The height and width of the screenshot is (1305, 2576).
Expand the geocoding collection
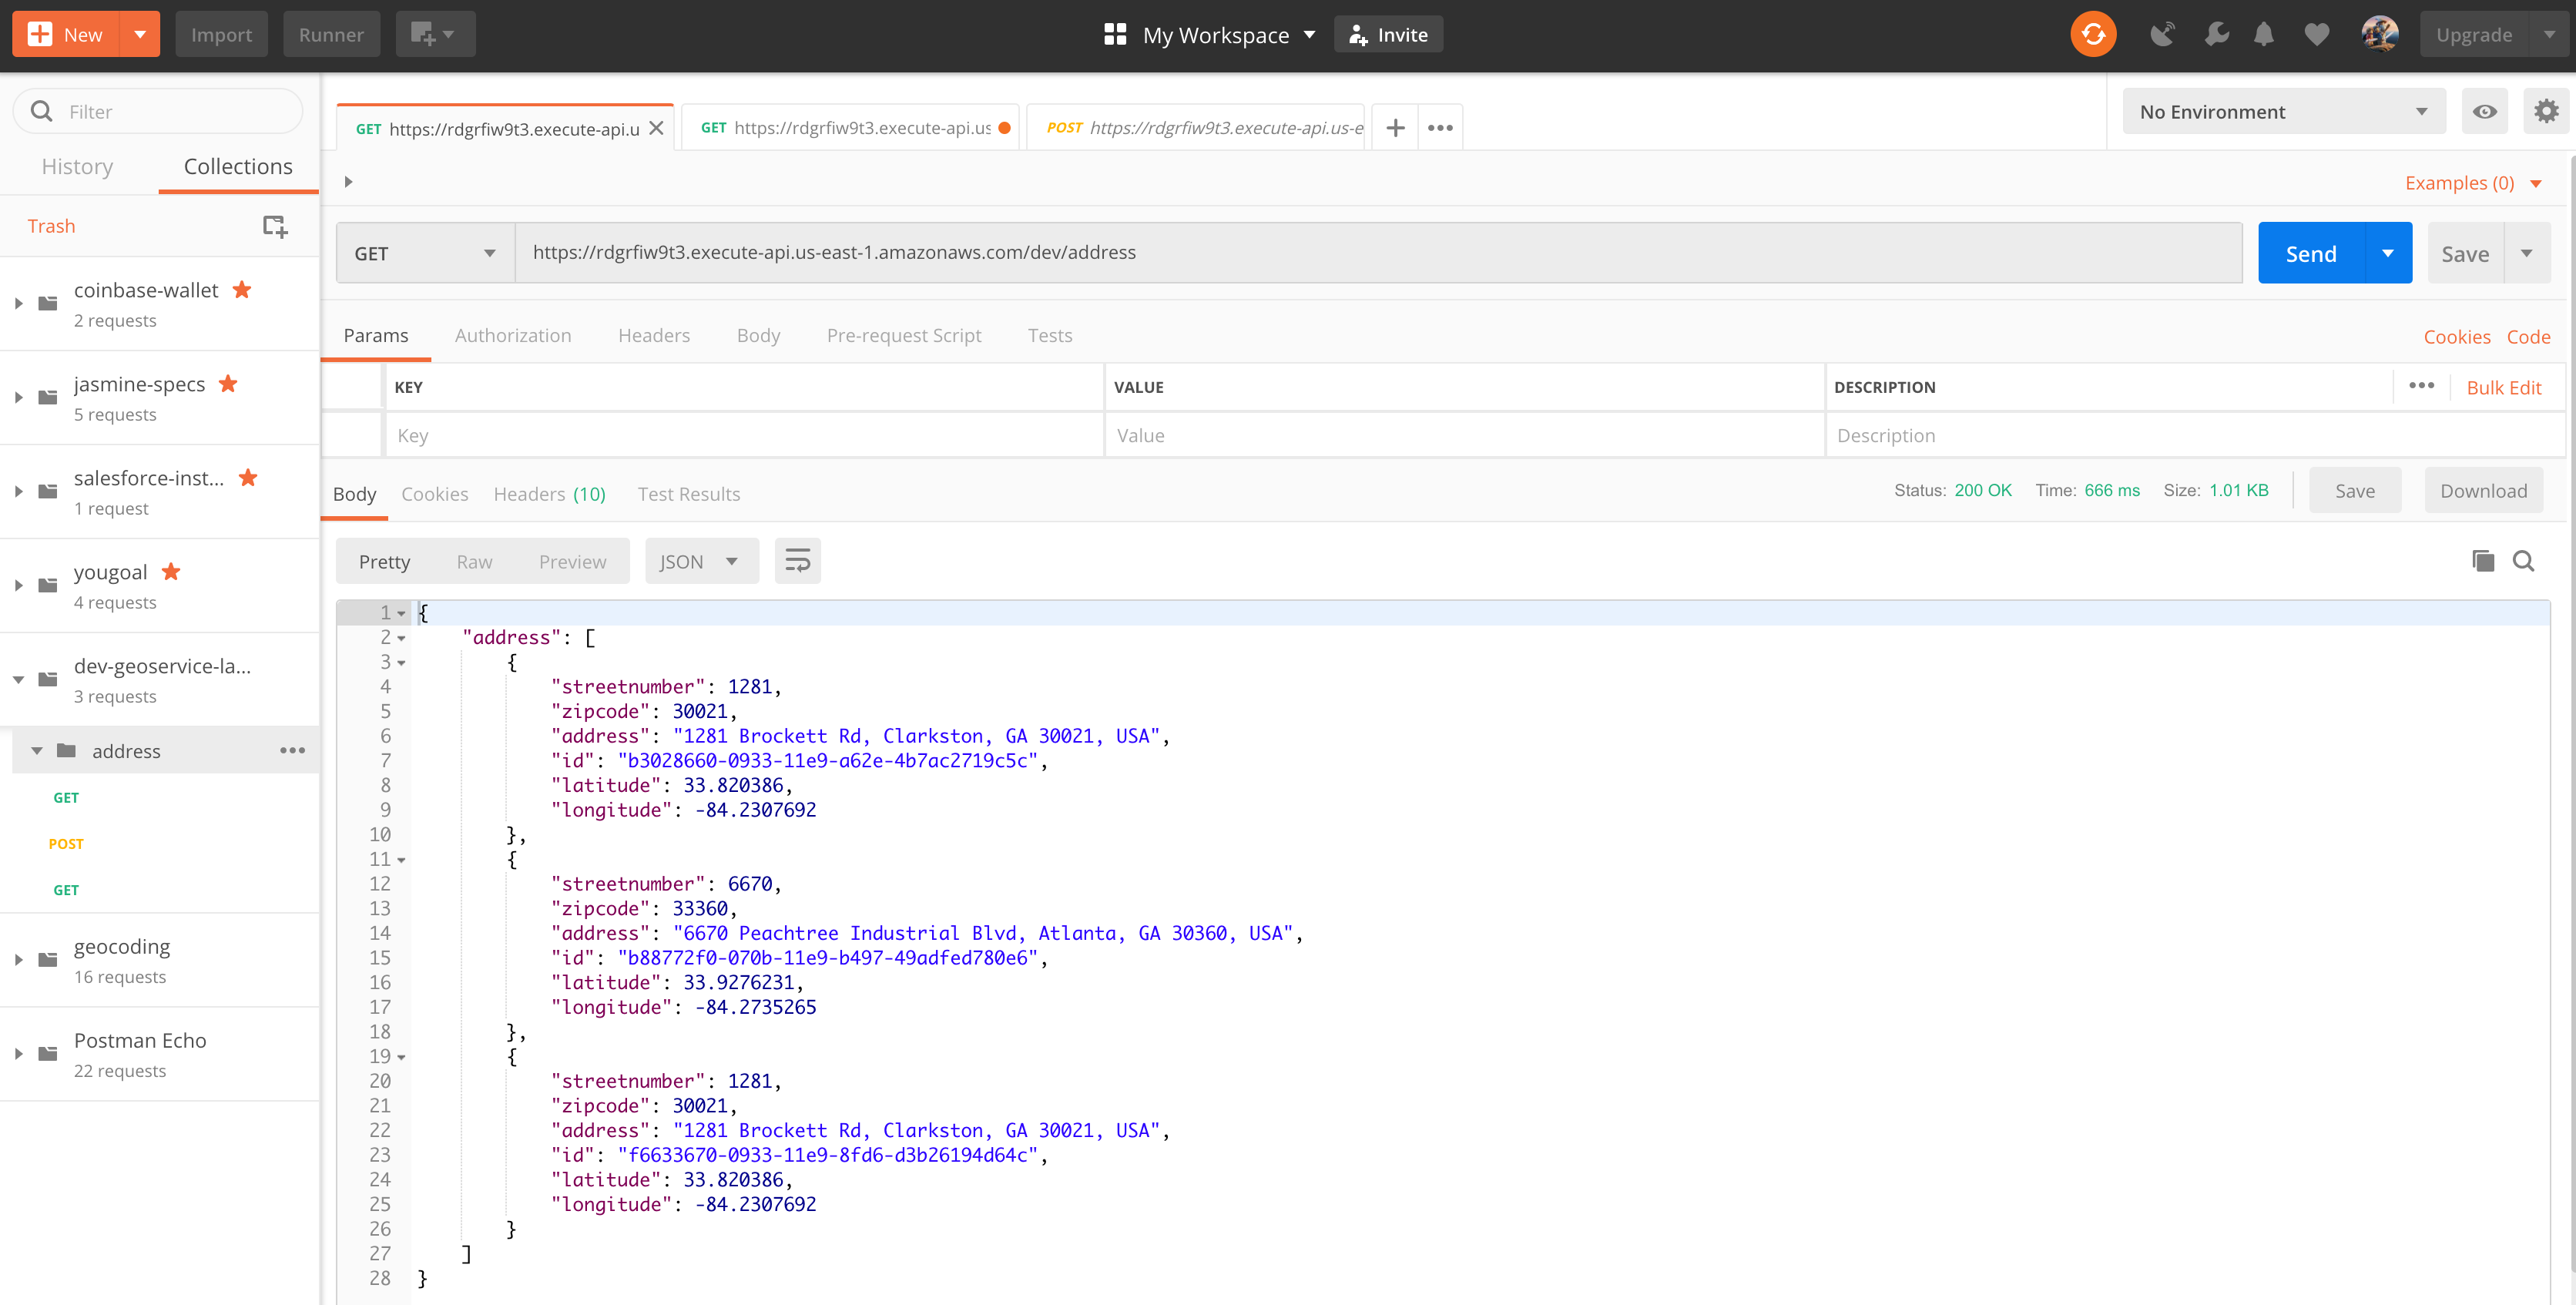coord(18,960)
